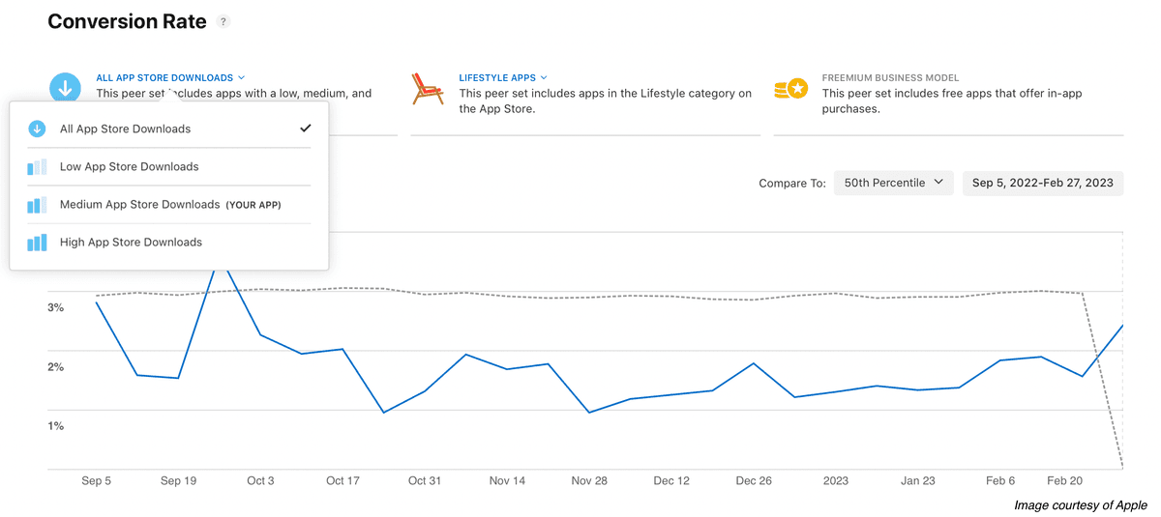Click the Conversion Rate title
This screenshot has height=517, width=1161.
tap(127, 21)
